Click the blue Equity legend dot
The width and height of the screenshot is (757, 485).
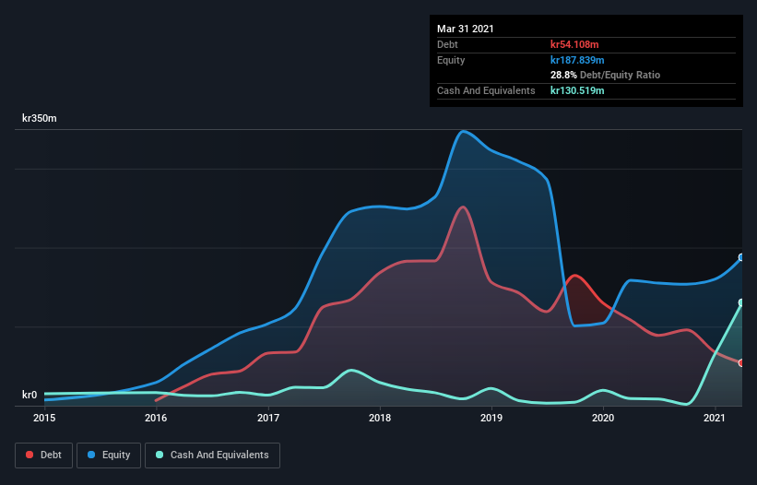pyautogui.click(x=91, y=455)
